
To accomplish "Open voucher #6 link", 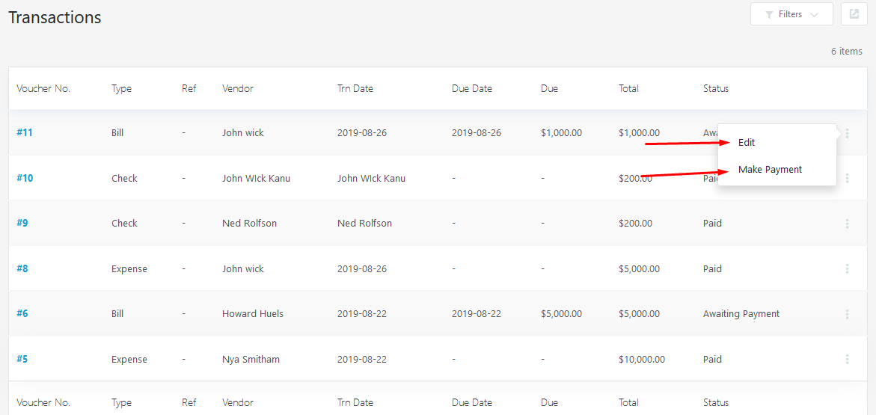I will tap(22, 313).
